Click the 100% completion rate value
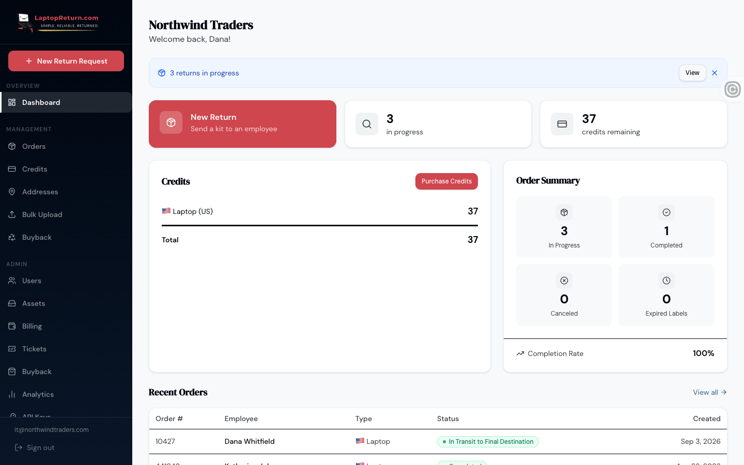Screen dimensions: 744x465 [704, 353]
